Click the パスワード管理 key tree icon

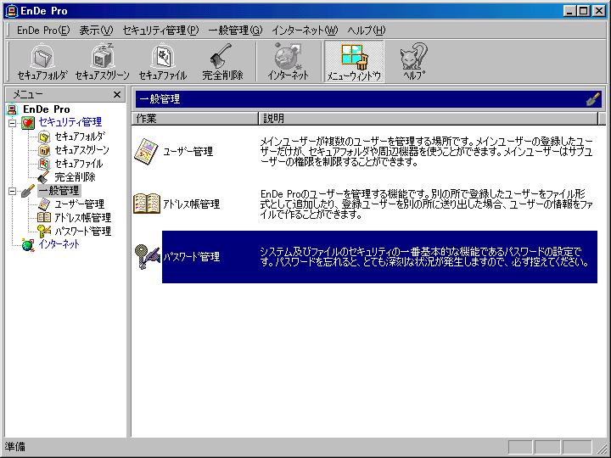[44, 231]
